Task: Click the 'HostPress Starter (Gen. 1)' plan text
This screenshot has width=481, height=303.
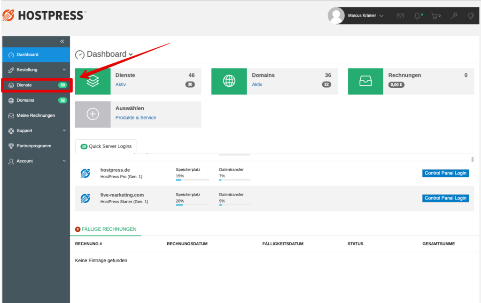Action: (x=124, y=202)
